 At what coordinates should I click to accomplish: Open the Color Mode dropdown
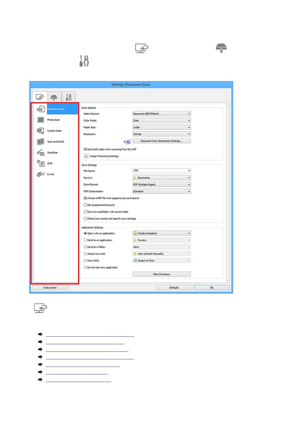tap(162, 121)
